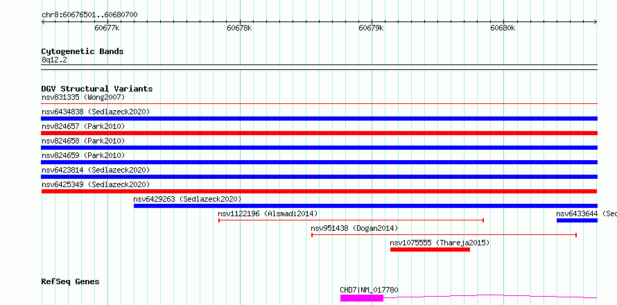Screen dimensions: 617x305
Task: Click the thin magenta CHD7 intron line
Action: point(490,296)
